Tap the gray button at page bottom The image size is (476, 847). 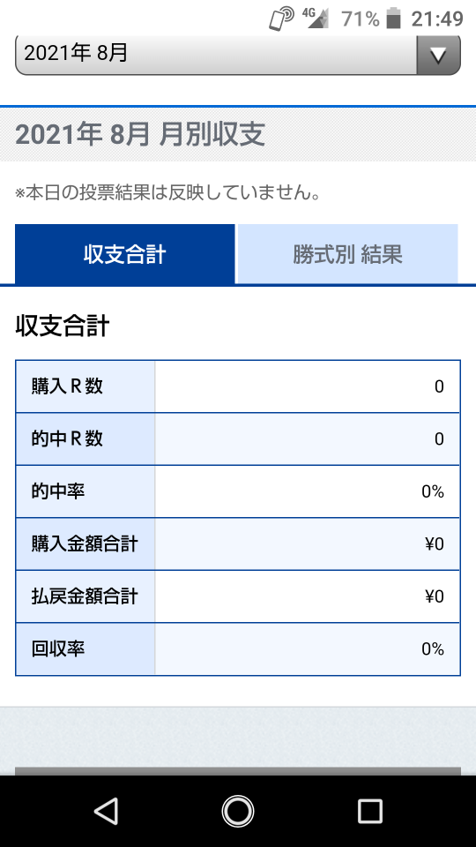pyautogui.click(x=238, y=771)
